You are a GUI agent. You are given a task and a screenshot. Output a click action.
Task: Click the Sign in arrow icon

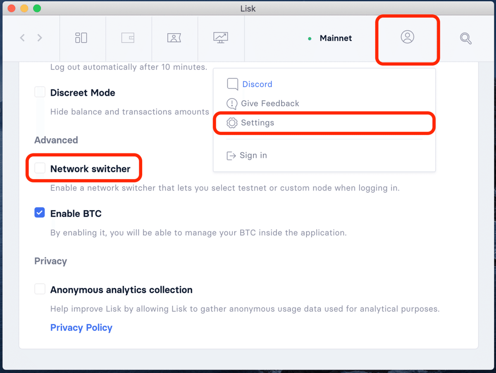[231, 155]
